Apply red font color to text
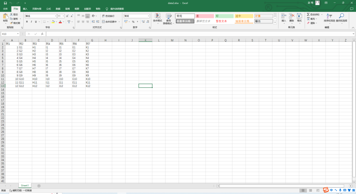 click(60, 22)
